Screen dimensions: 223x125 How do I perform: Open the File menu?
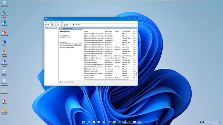coord(46,22)
